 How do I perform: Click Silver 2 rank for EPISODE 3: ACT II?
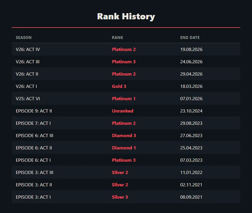point(120,185)
